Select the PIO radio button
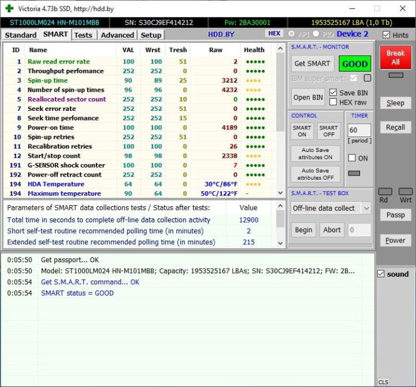This screenshot has width=416, height=387. tap(316, 34)
